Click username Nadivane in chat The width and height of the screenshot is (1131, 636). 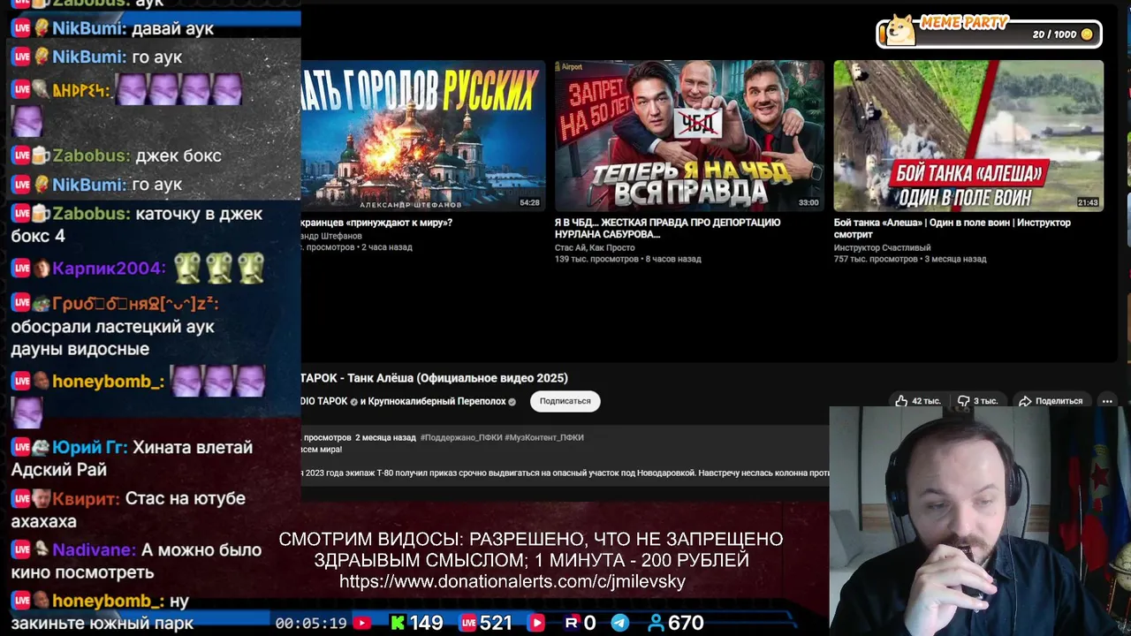pos(94,550)
